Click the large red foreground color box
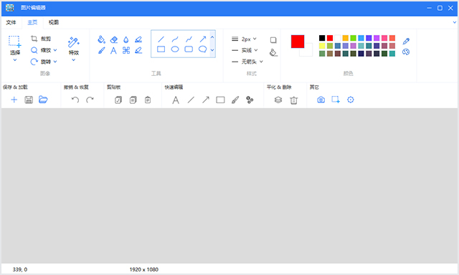This screenshot has height=275, width=459. pos(298,42)
